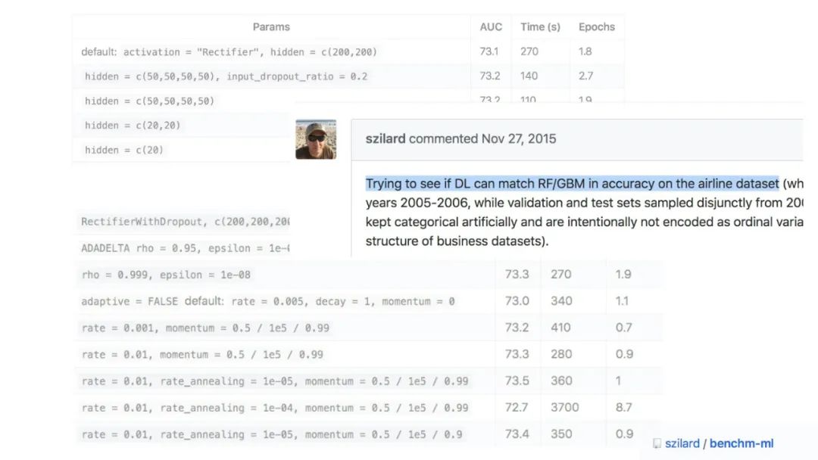Click the 8.7 epochs value cell
Image resolution: width=818 pixels, height=460 pixels.
coord(624,407)
